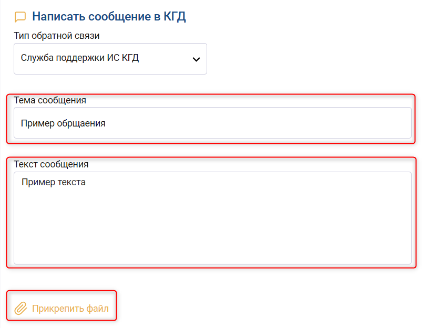The image size is (440, 328).
Task: Click the "Пример обрщаения" text in subject field
Action: (63, 124)
